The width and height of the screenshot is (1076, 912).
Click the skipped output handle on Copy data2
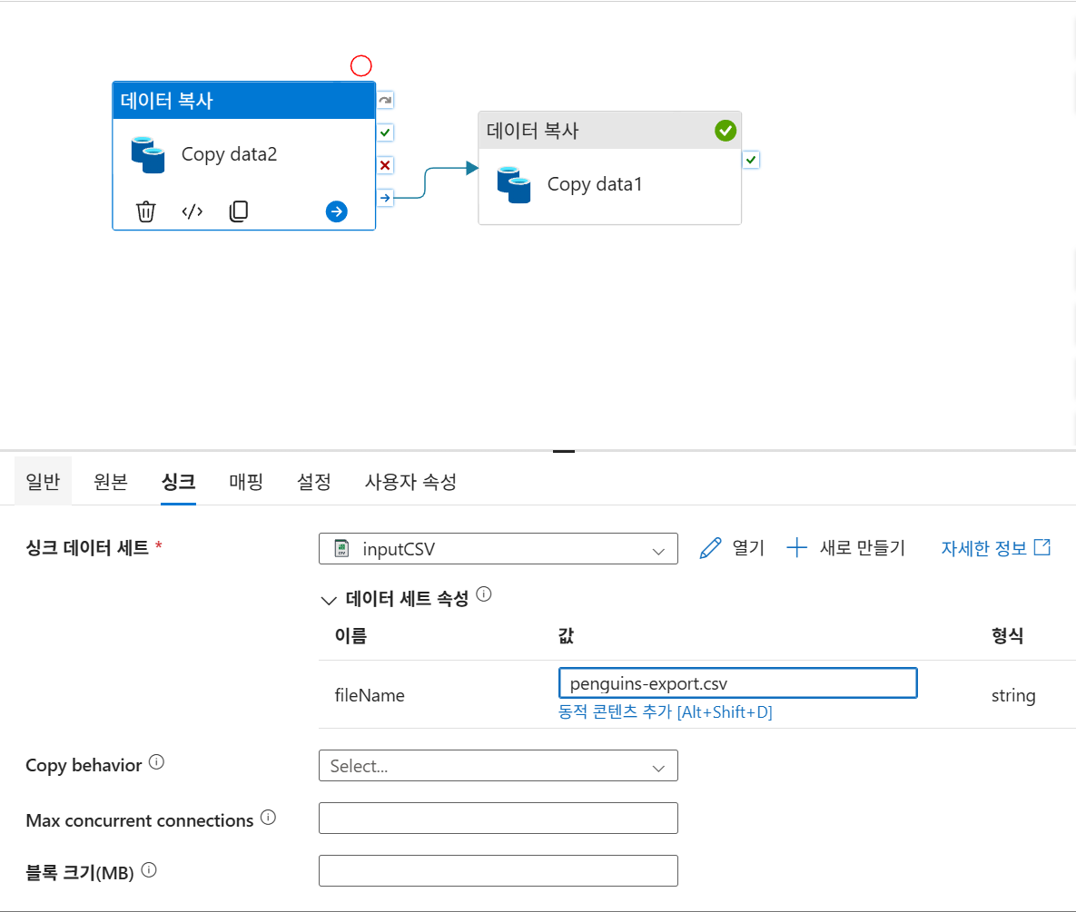point(385,100)
